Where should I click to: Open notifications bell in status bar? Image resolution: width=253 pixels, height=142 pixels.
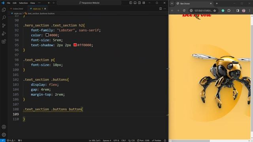pyautogui.click(x=165, y=140)
